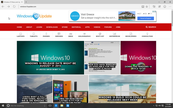The image size is (173, 108).
Task: Open a new tab with plus button
Action: tap(26, 2)
